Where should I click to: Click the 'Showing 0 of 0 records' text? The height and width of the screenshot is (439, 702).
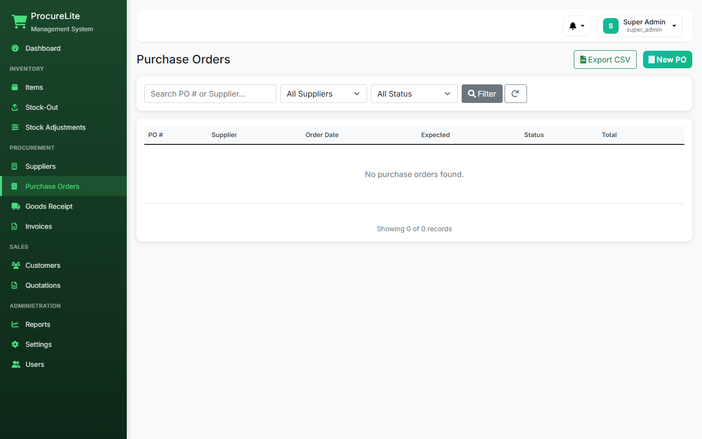(414, 229)
